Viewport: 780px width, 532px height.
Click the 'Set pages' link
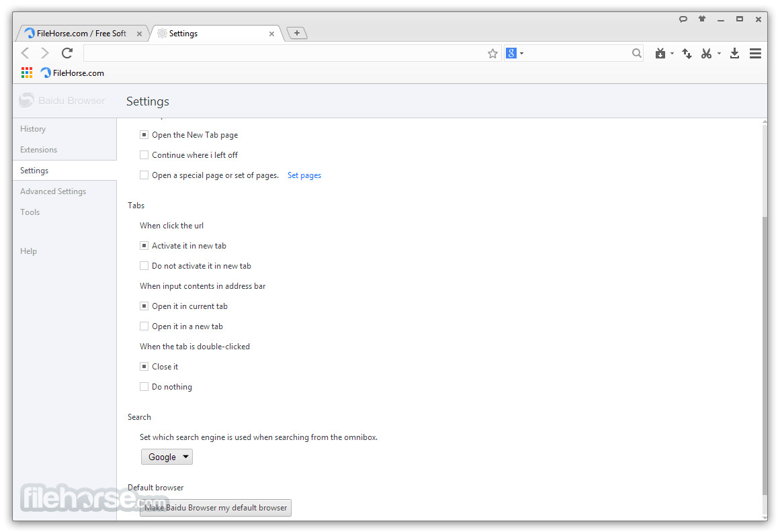(304, 175)
